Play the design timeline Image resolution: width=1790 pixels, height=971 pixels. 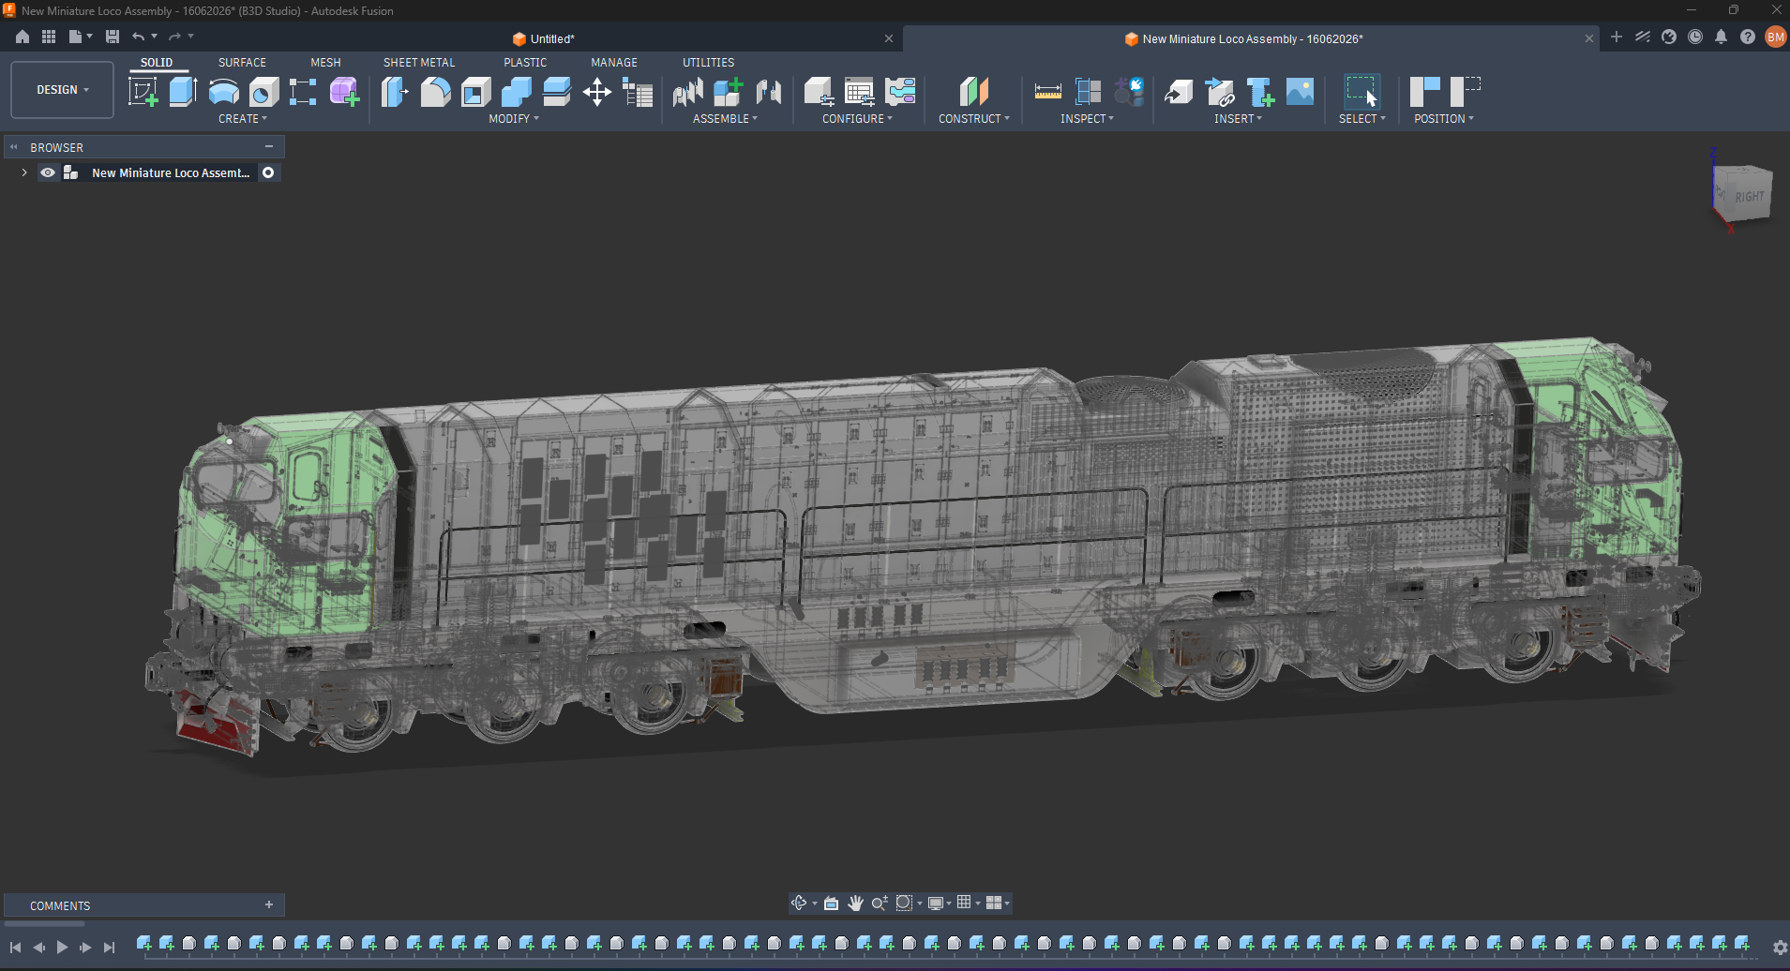[62, 948]
